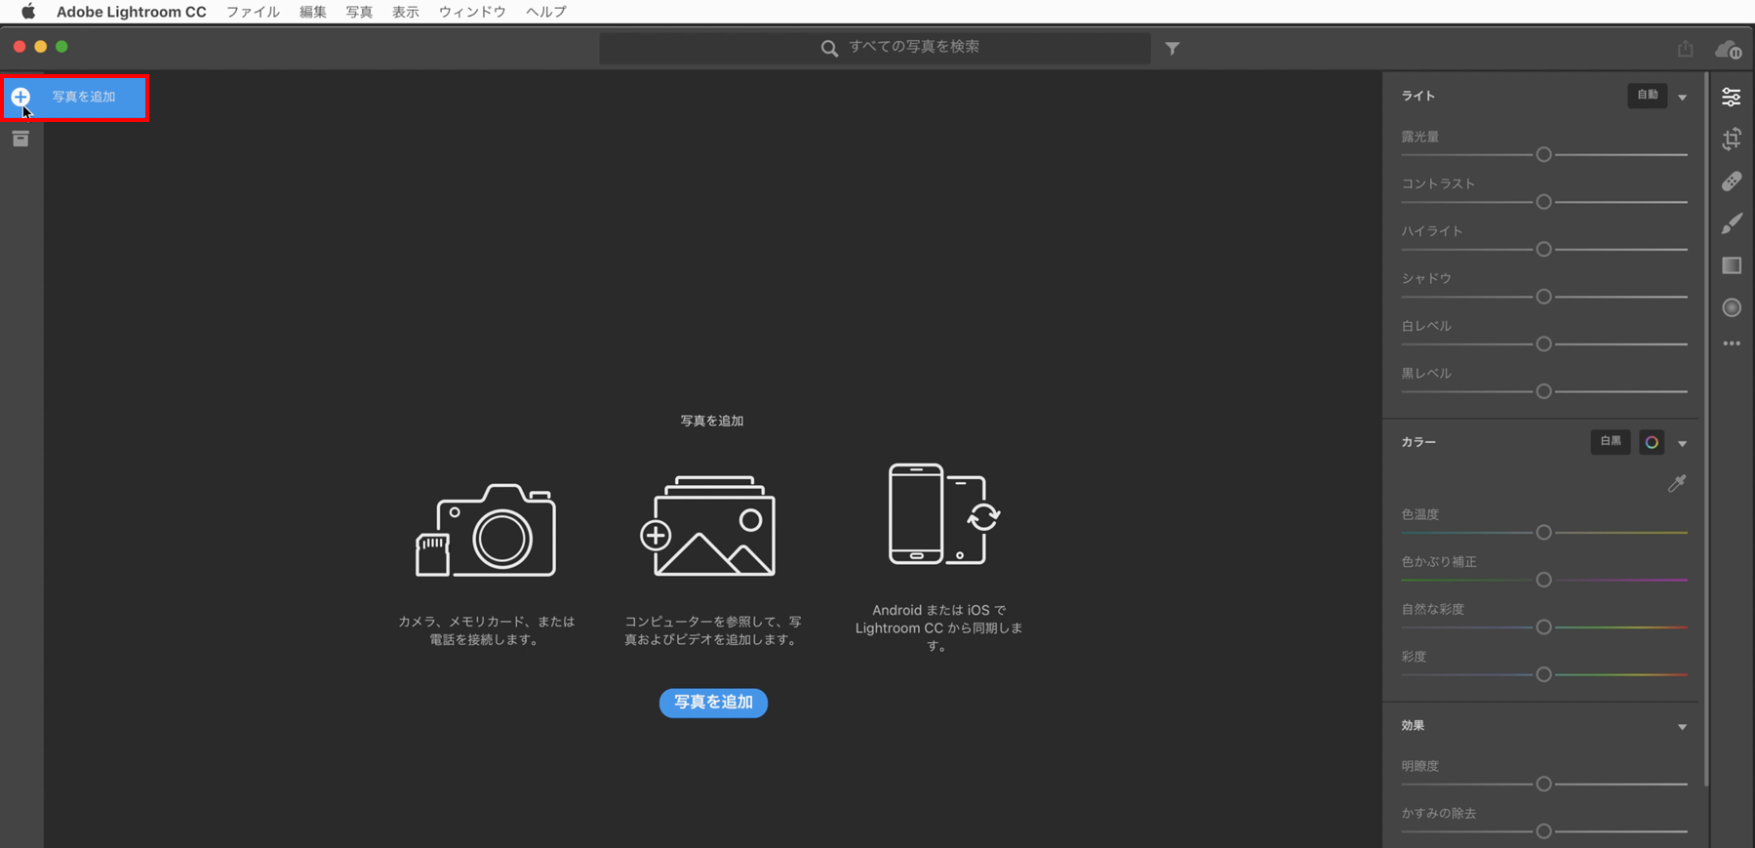This screenshot has width=1755, height=848.
Task: Open the 編集 menu
Action: (x=313, y=12)
